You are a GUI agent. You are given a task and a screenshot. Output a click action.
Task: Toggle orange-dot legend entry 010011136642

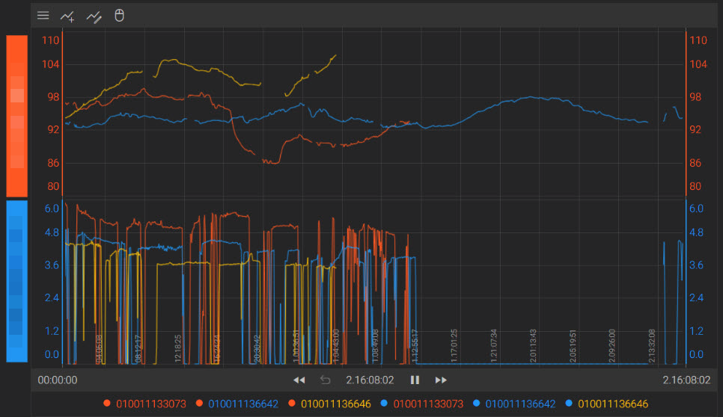pos(237,404)
